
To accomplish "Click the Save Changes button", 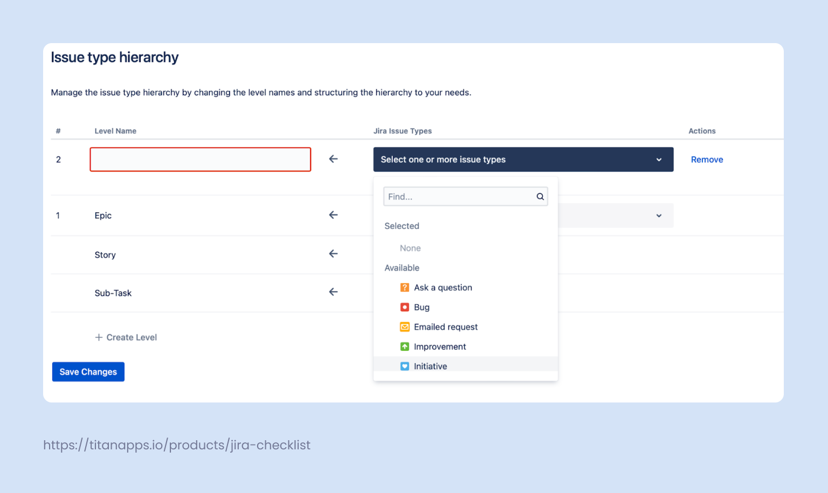I will pos(88,372).
